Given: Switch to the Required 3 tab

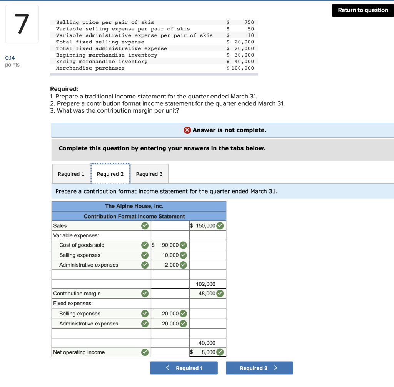Looking at the screenshot, I should [149, 174].
